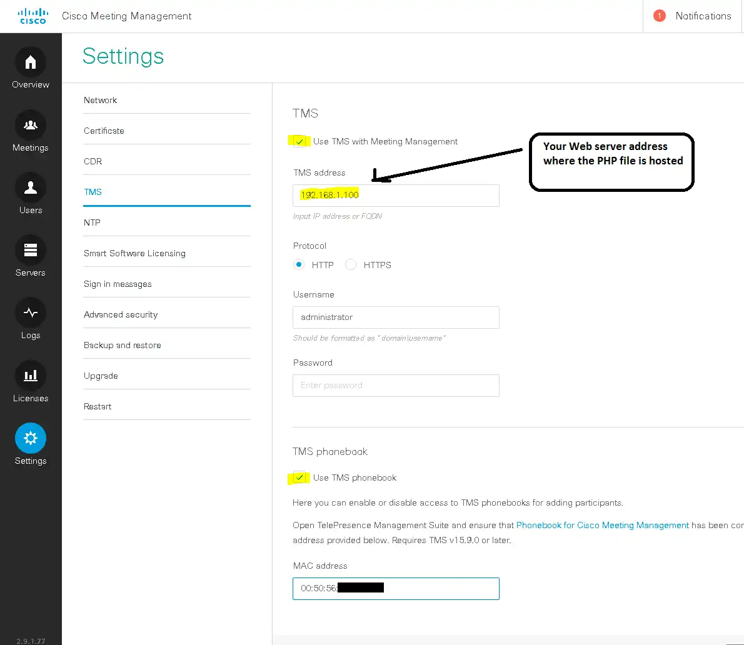This screenshot has height=645, width=744.
Task: Go to the Meetings icon in sidebar
Action: pyautogui.click(x=31, y=125)
